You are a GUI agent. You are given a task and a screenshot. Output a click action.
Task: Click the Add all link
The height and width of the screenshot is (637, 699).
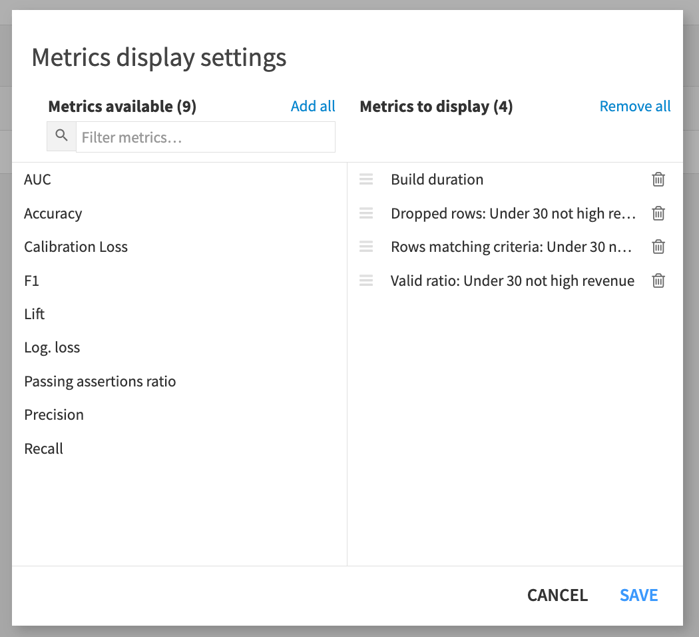[313, 106]
